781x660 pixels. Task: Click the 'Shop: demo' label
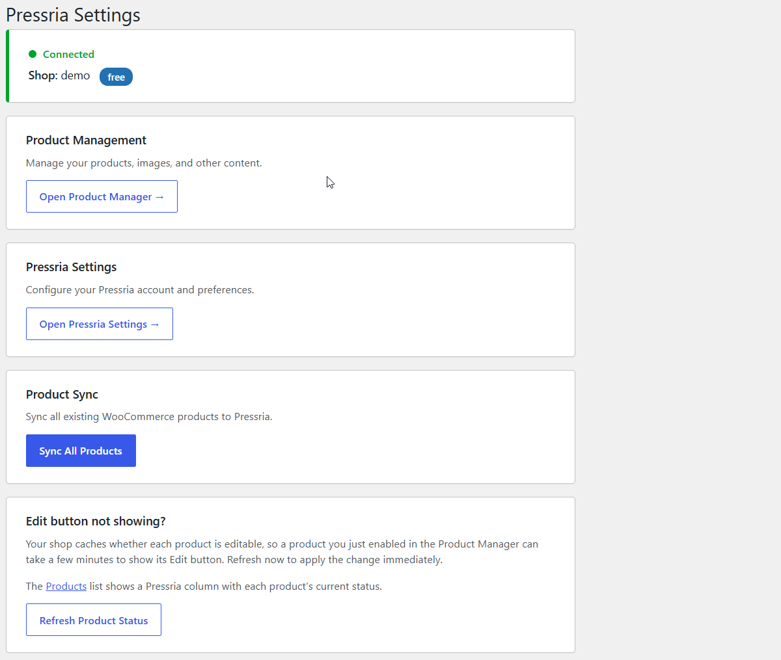[x=59, y=75]
